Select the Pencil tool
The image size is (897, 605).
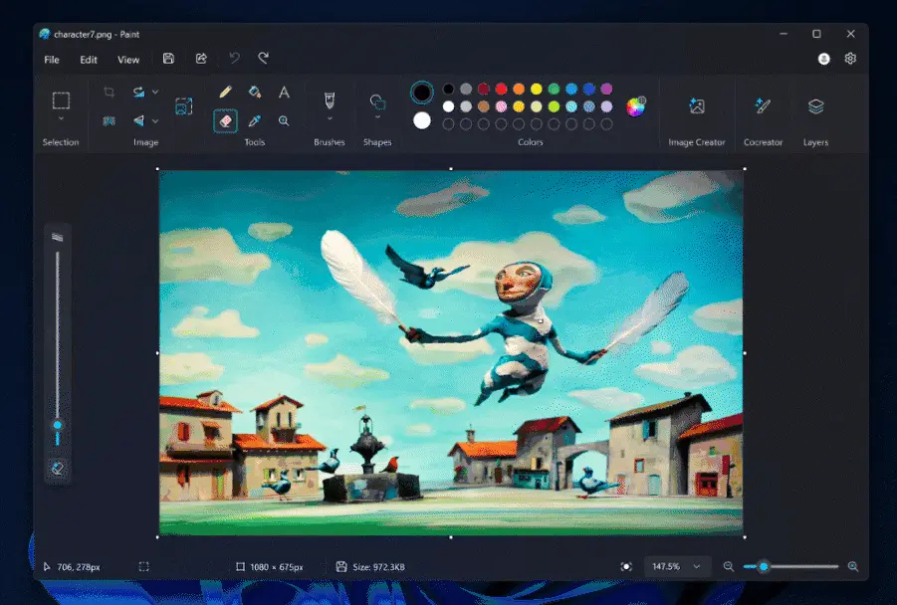225,91
